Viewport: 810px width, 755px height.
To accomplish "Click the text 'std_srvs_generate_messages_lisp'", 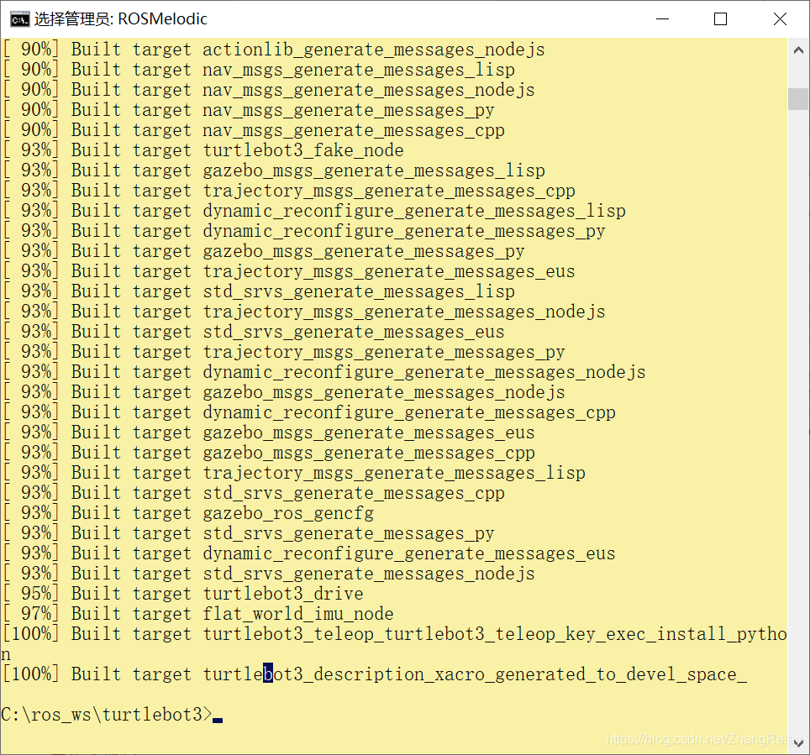I will coord(359,291).
